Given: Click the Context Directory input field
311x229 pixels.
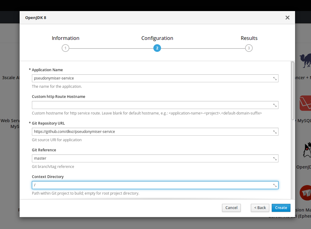Looking at the screenshot, I should pos(152,185).
